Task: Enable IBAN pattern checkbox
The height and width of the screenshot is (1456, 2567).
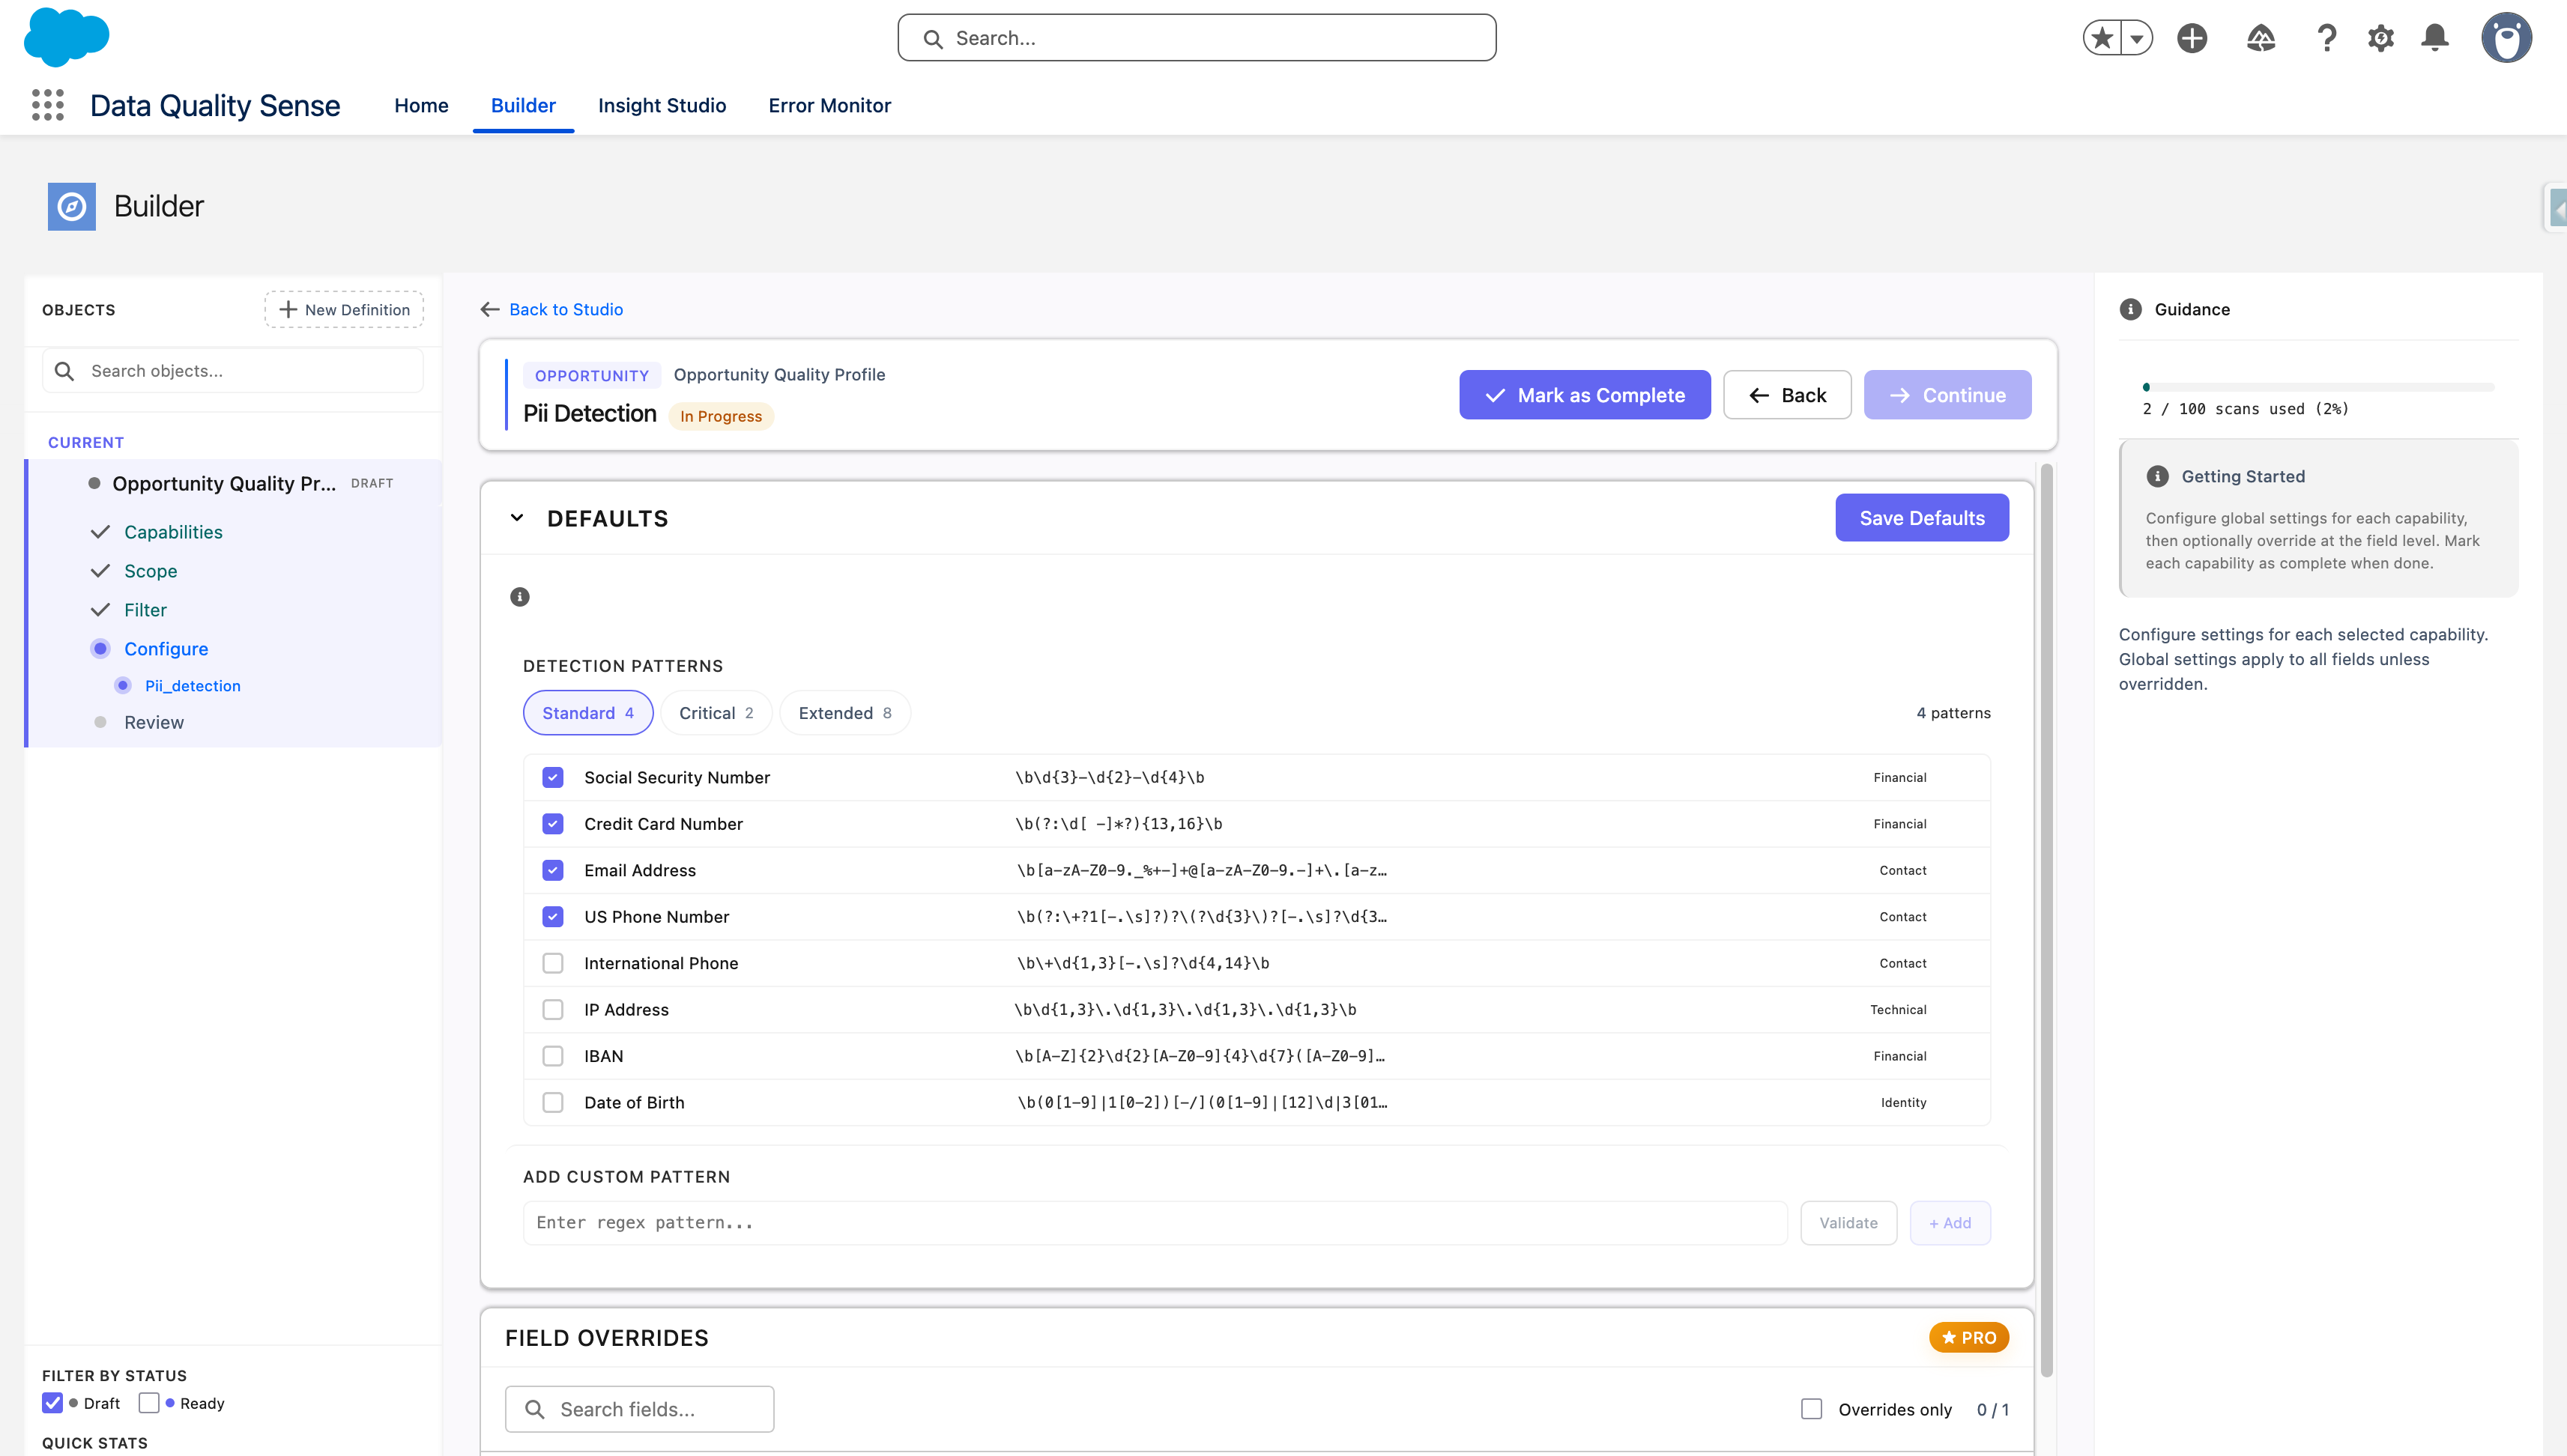Action: (x=553, y=1056)
